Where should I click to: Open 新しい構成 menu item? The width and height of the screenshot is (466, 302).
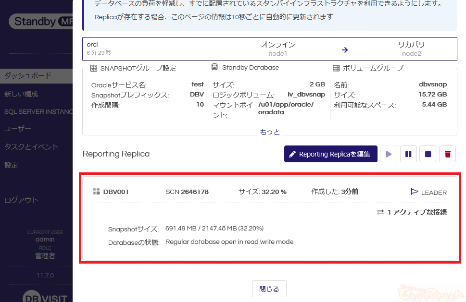pyautogui.click(x=21, y=94)
